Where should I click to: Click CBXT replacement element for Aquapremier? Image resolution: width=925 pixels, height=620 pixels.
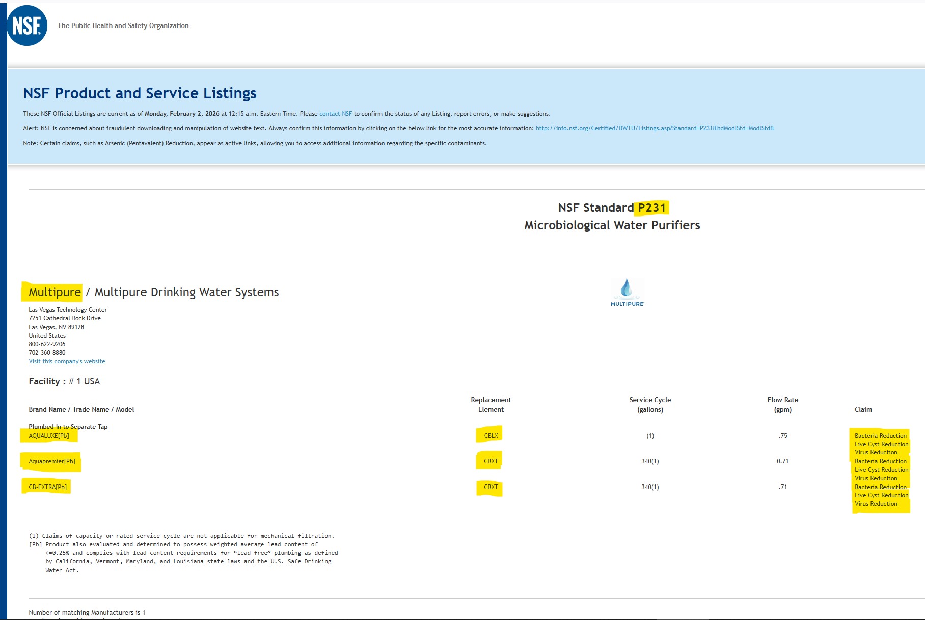(491, 461)
